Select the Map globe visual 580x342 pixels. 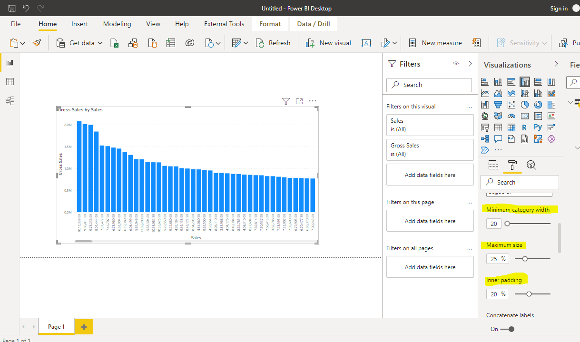click(485, 116)
